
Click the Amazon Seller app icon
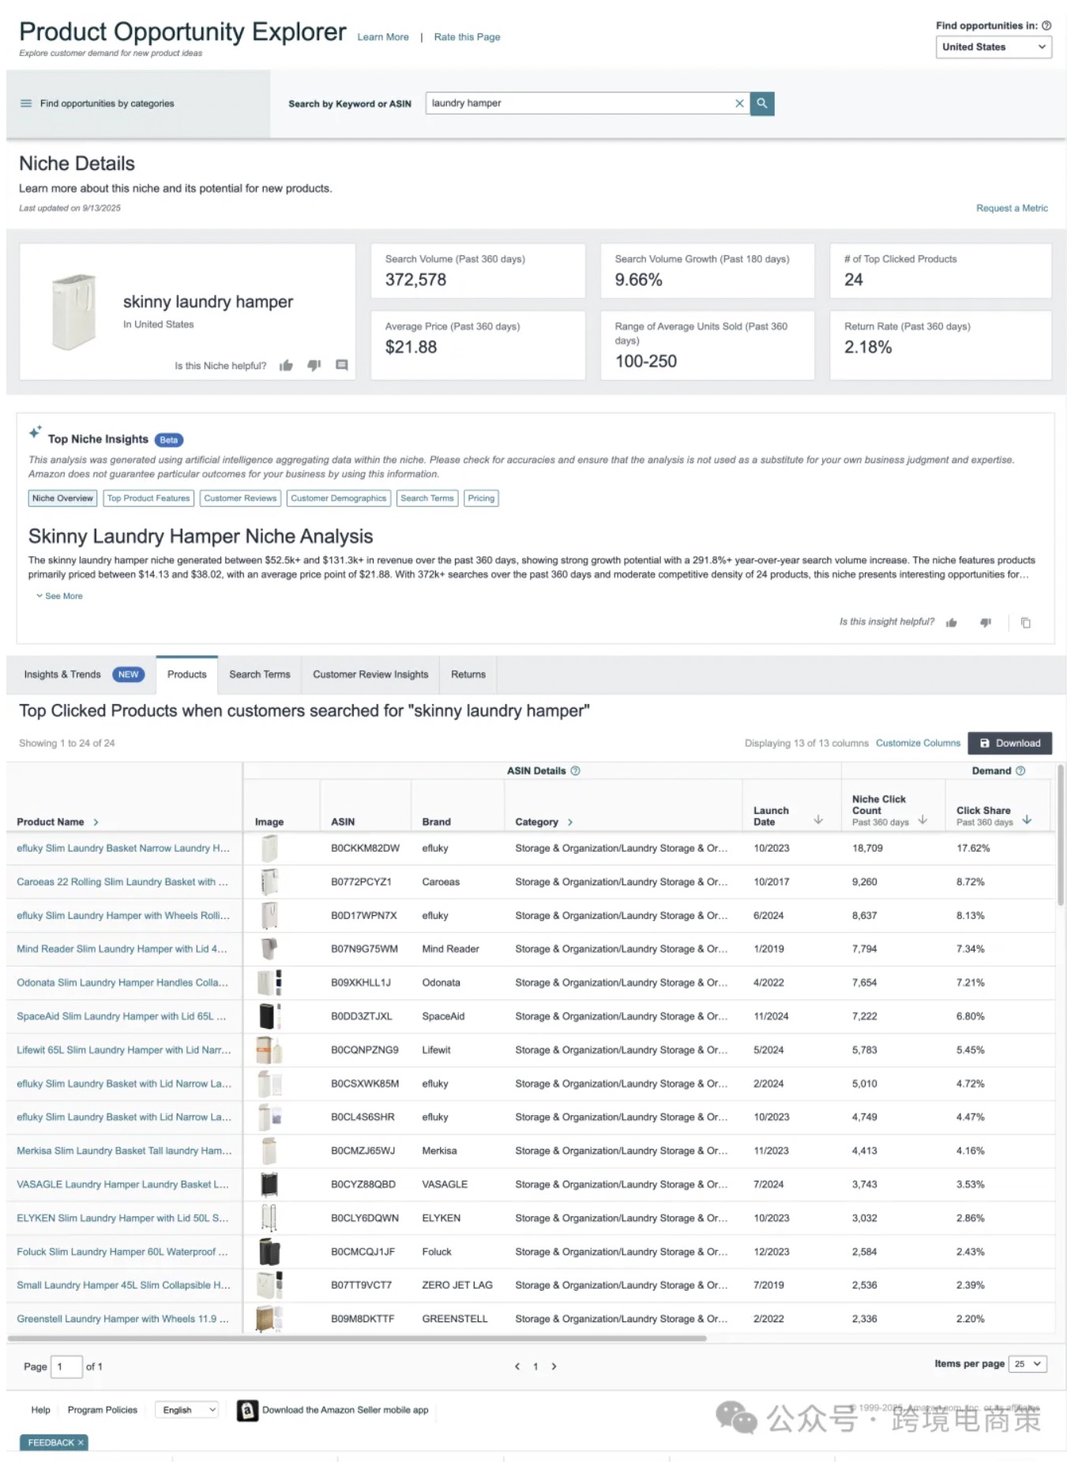[x=247, y=1411]
